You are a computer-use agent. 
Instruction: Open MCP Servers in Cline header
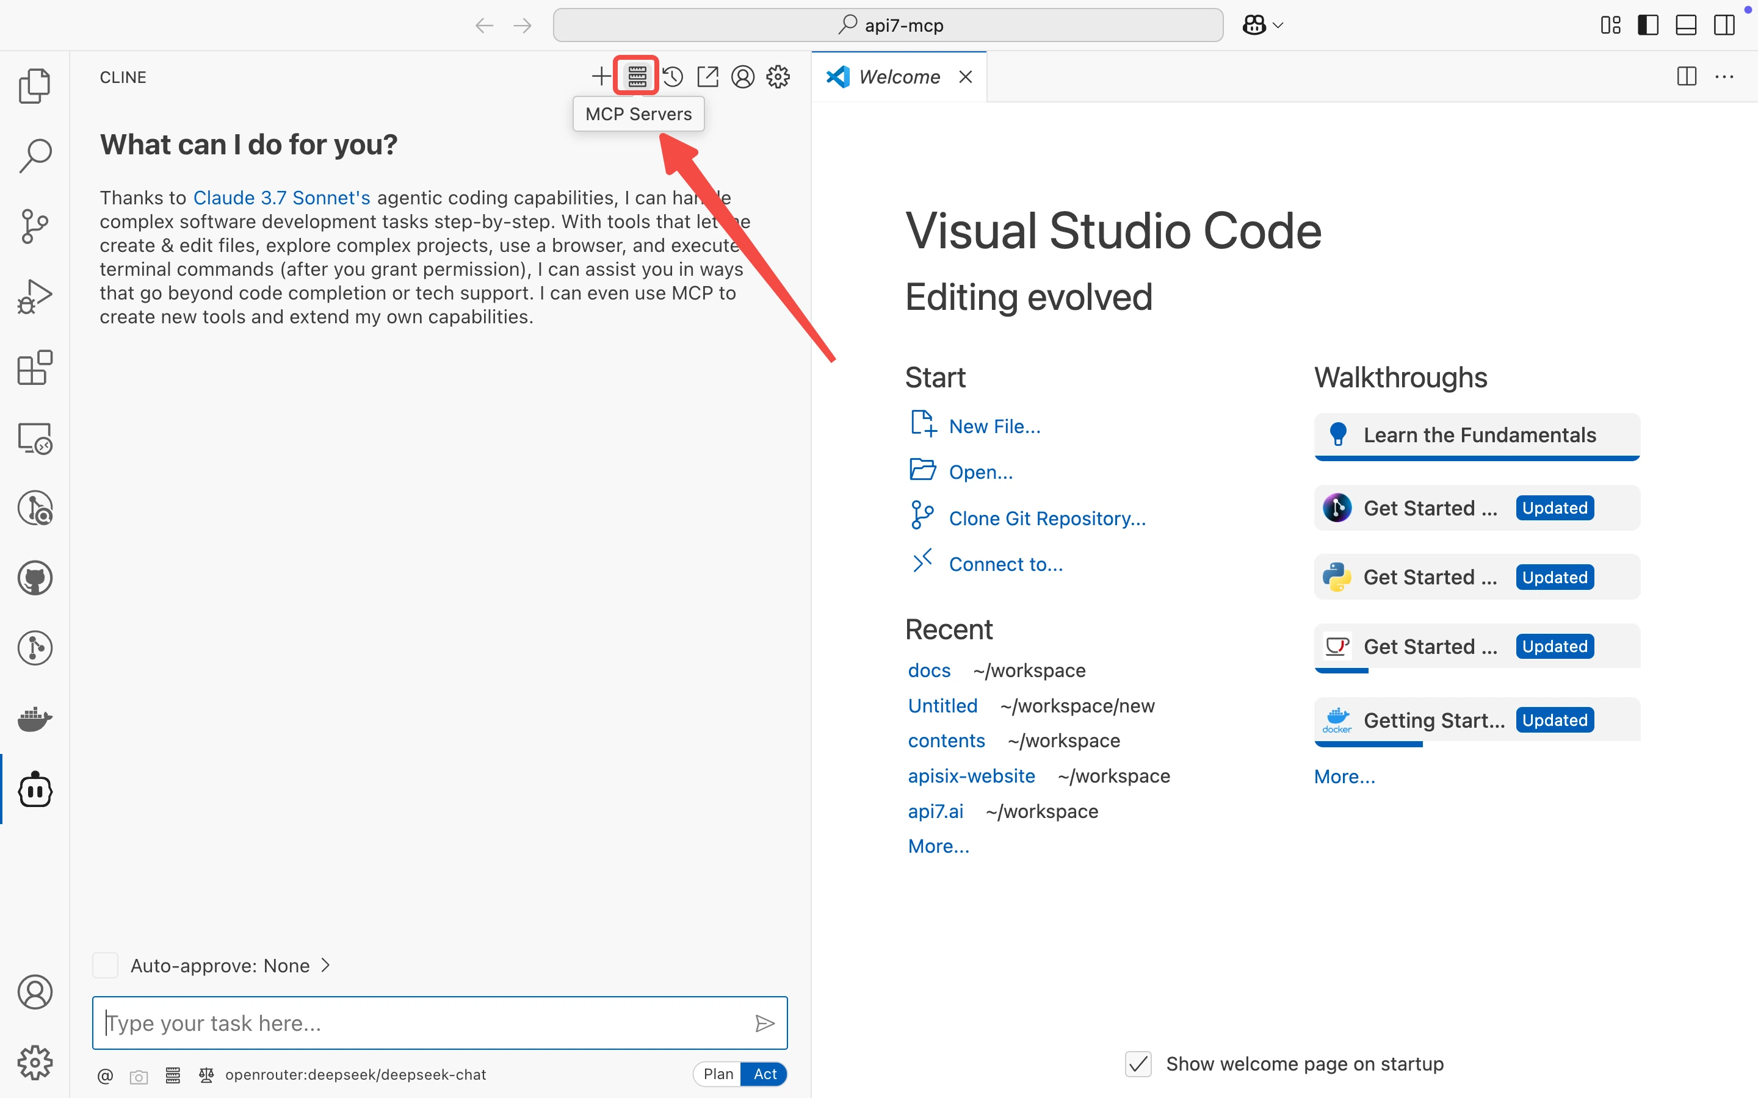(x=637, y=76)
